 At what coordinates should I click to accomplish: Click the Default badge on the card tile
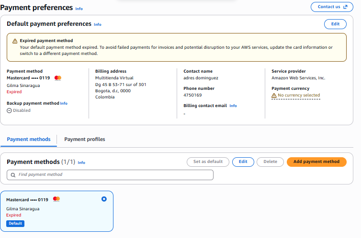[x=15, y=224]
